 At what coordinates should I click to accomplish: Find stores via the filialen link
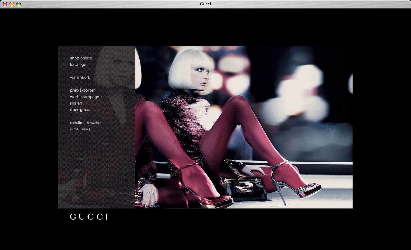pos(76,103)
